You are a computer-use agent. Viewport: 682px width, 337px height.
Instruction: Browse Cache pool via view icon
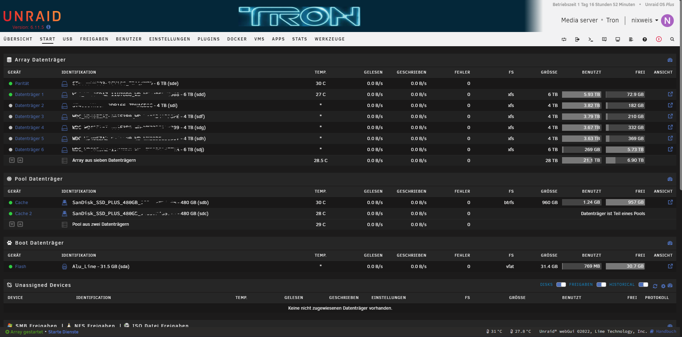click(670, 202)
